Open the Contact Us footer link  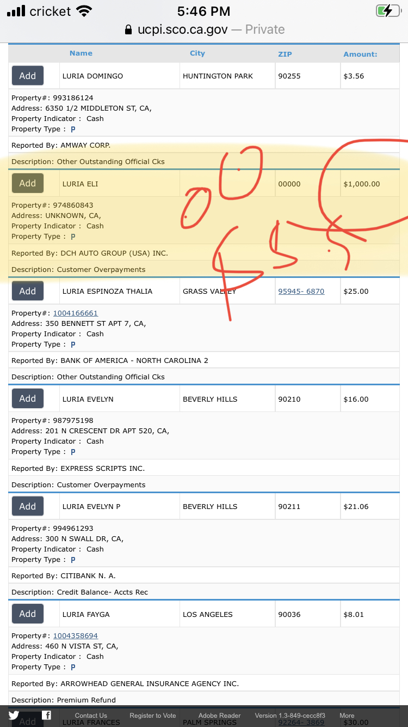pos(91,716)
